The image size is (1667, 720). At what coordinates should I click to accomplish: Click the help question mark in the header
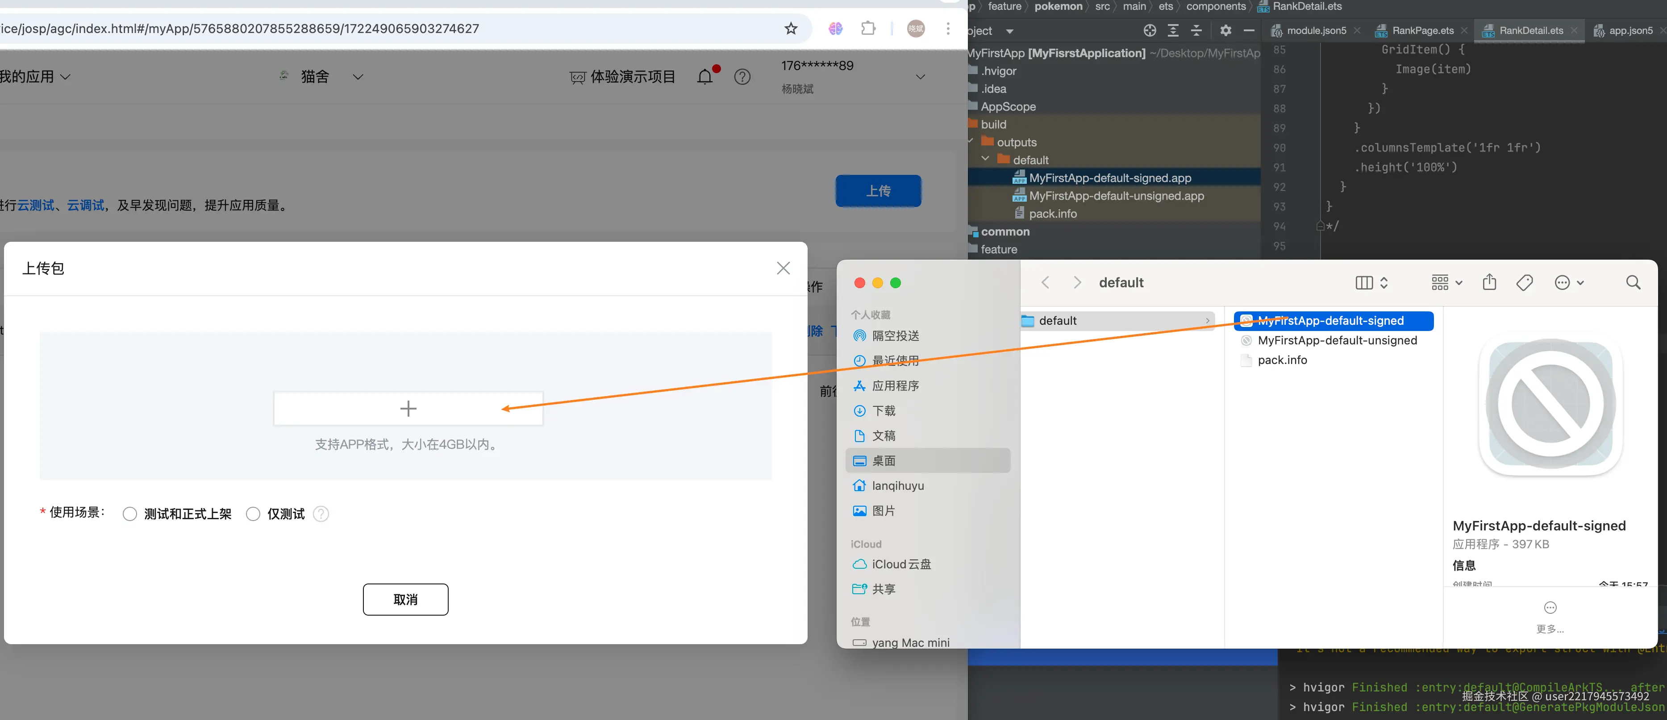[x=742, y=77]
